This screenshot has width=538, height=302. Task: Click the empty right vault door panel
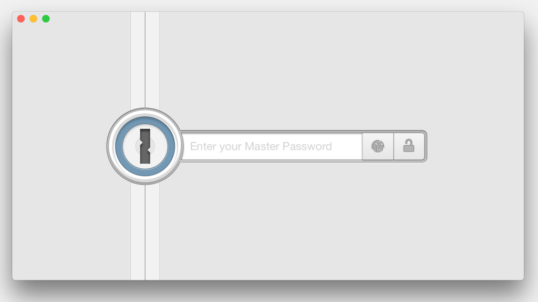(342, 219)
